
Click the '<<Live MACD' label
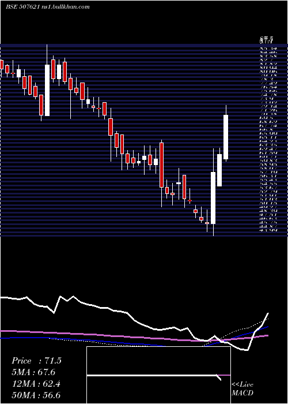(242, 389)
